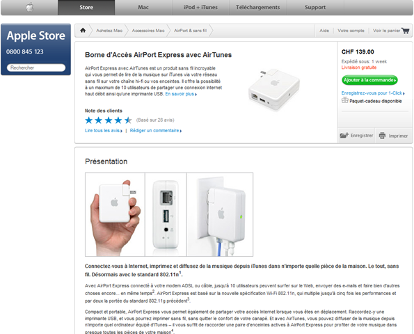
Task: Follow the En savoir plus link
Action: 181,94
